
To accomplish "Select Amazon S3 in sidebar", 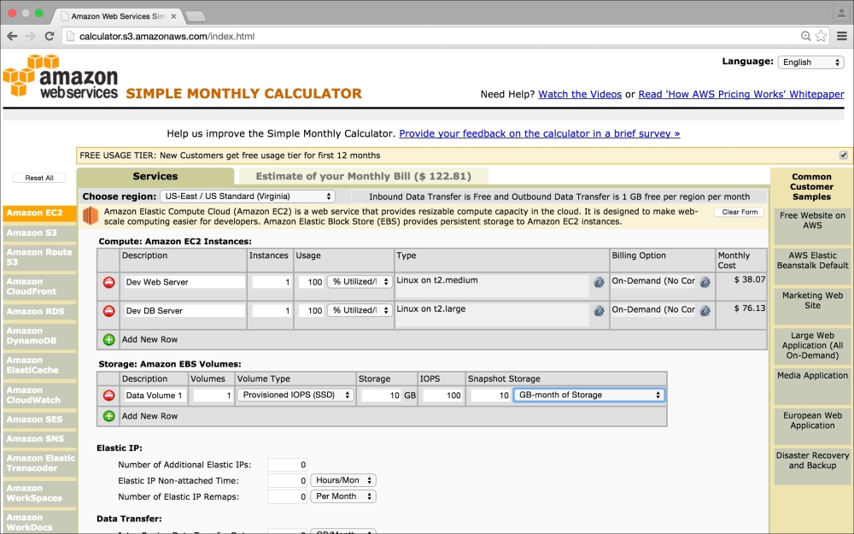I will [x=39, y=232].
